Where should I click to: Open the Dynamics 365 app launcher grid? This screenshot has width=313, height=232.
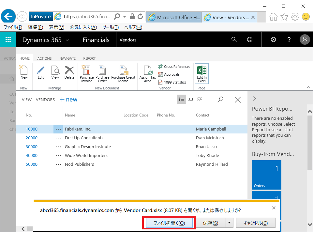pos(8,39)
